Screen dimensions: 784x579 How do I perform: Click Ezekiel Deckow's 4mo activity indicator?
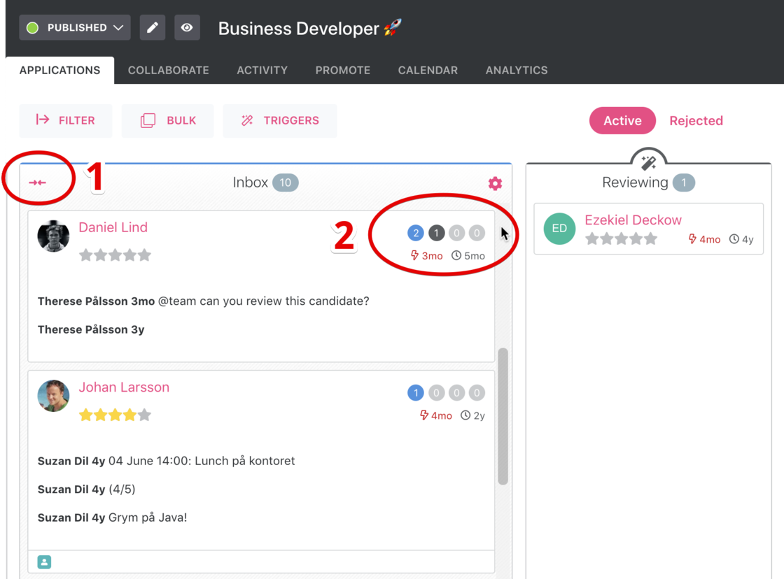[x=704, y=239]
